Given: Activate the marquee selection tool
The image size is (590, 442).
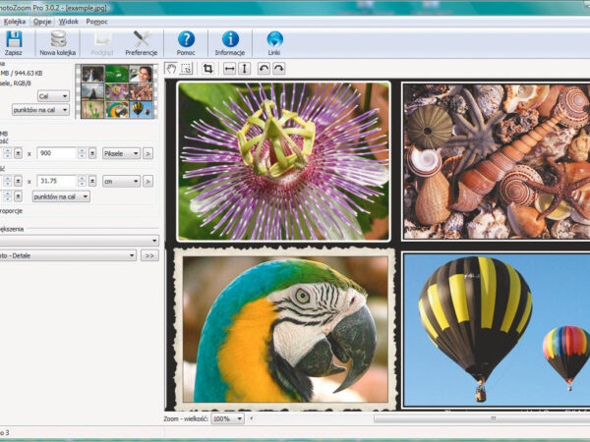Looking at the screenshot, I should point(186,69).
